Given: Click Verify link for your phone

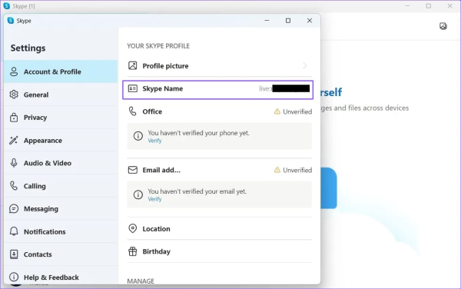Looking at the screenshot, I should (154, 141).
